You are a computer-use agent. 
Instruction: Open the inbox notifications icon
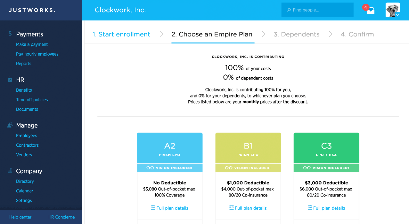click(370, 10)
